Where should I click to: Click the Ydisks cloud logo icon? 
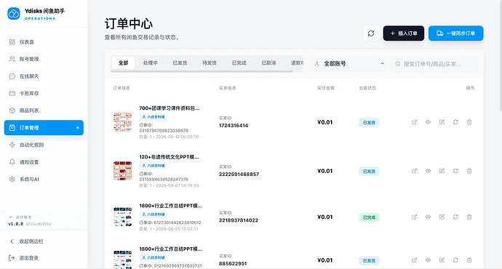tap(13, 14)
